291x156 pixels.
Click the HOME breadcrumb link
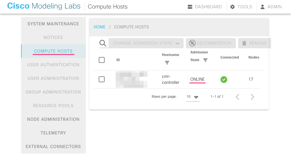[x=99, y=27]
